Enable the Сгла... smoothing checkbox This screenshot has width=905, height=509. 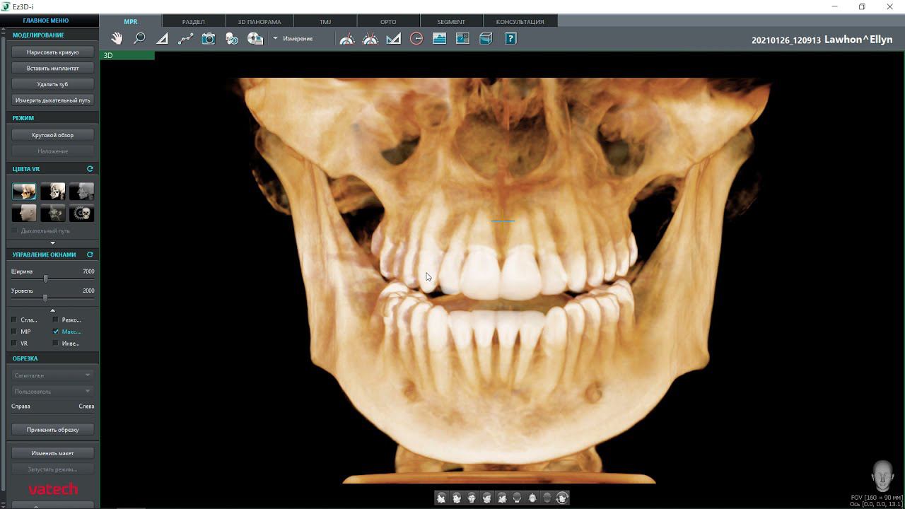[14, 320]
